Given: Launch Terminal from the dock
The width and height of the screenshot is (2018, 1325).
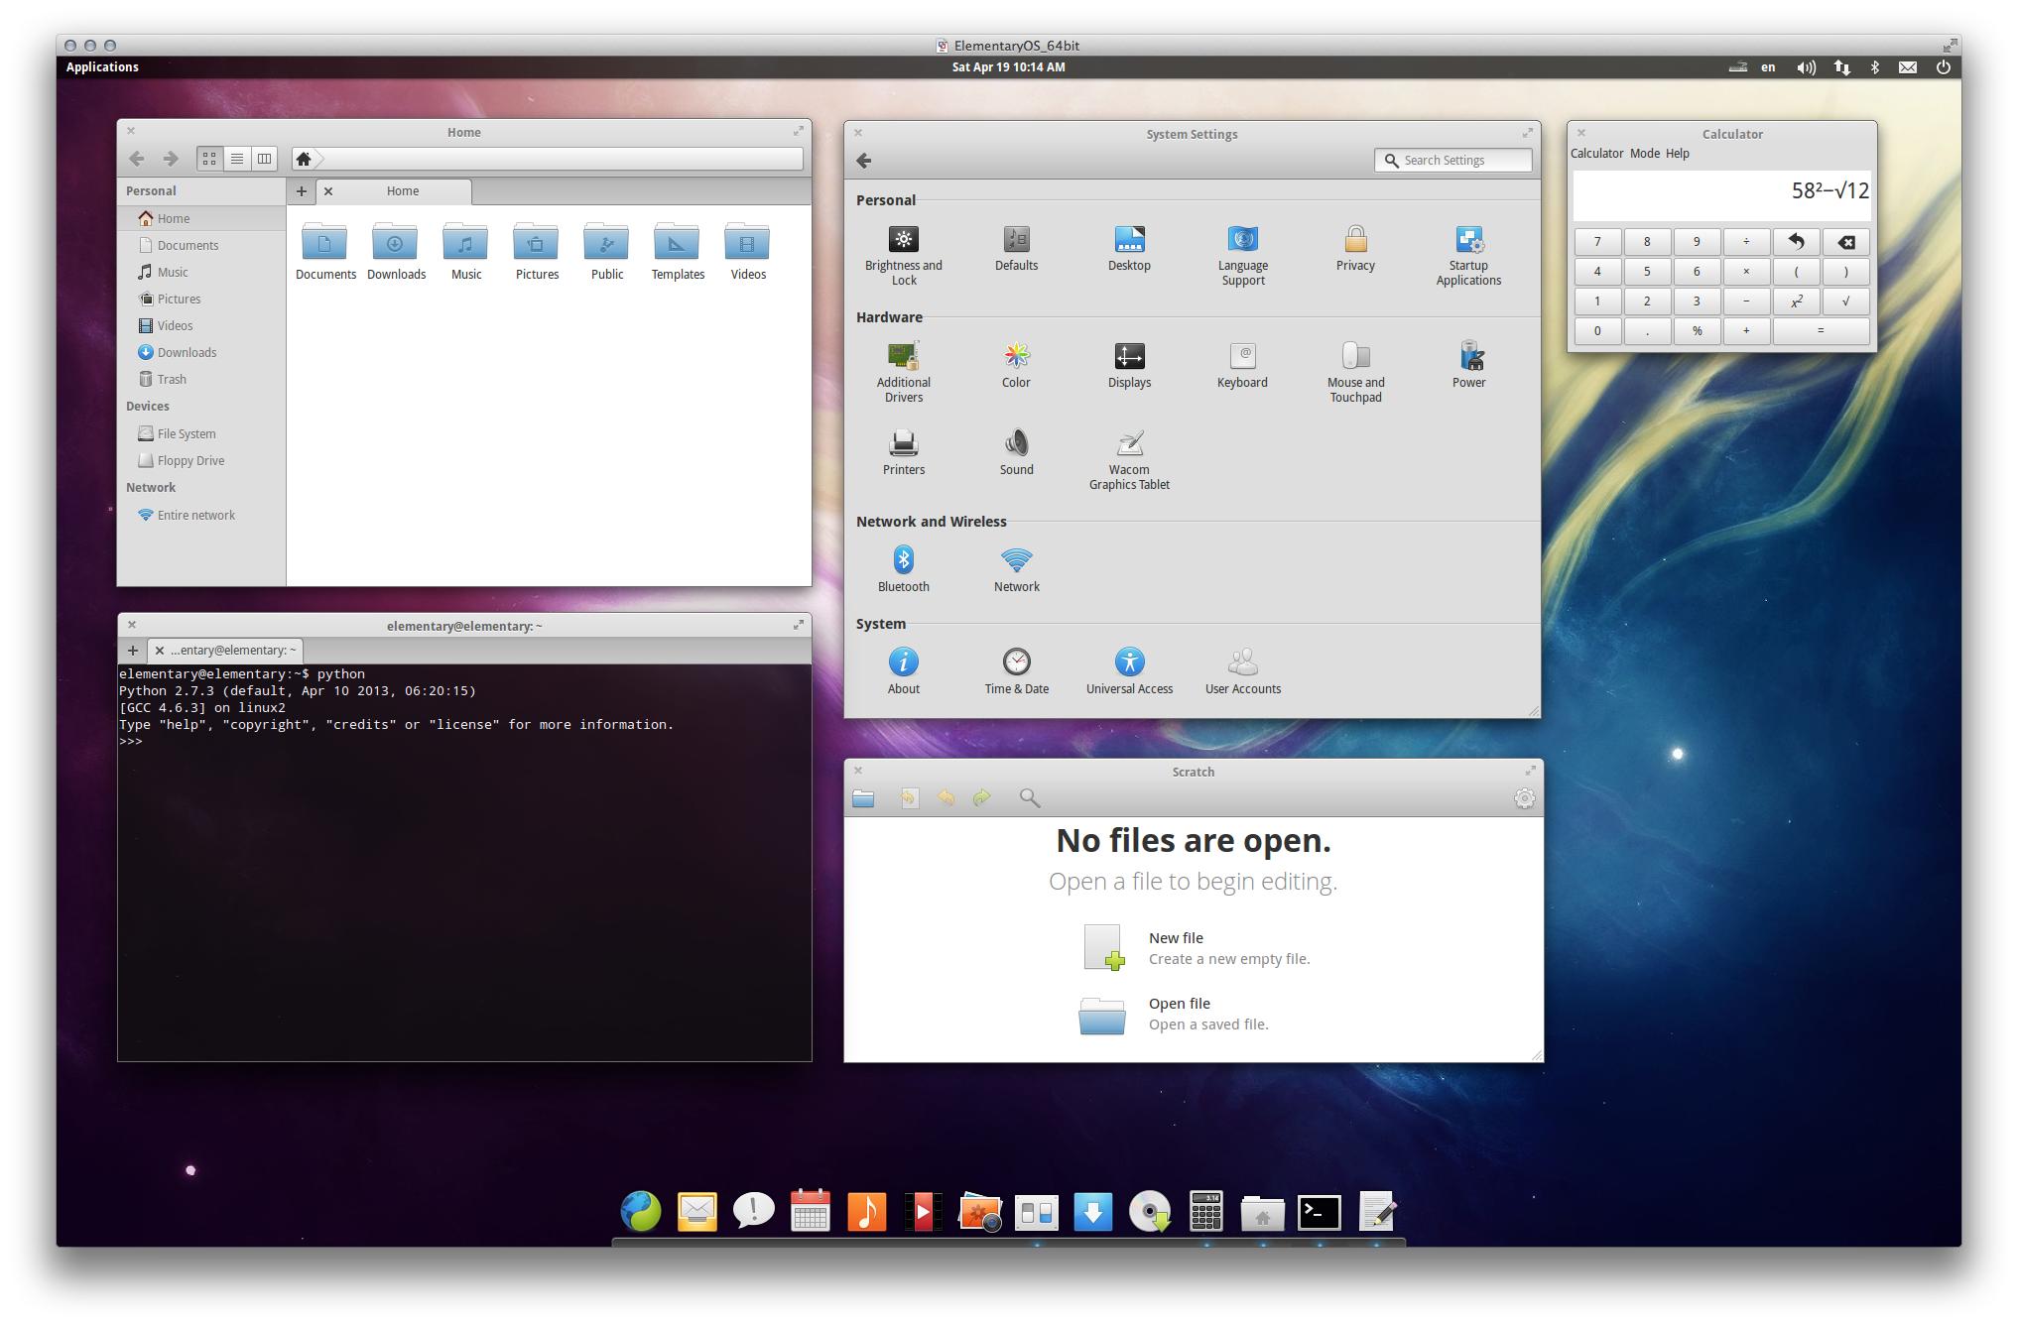Looking at the screenshot, I should [1320, 1212].
